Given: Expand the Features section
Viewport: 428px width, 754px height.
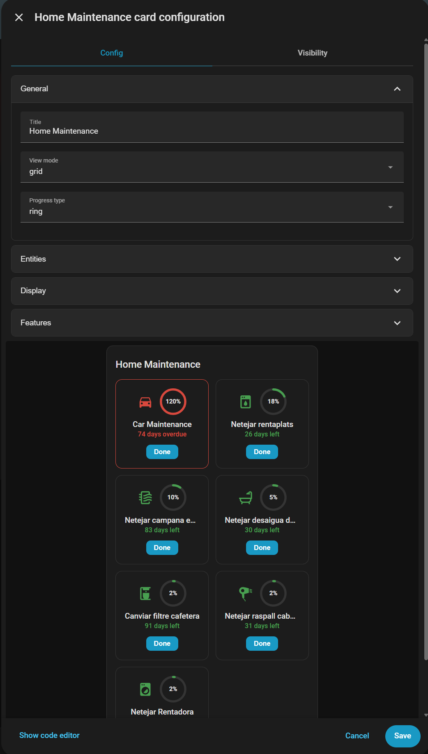Looking at the screenshot, I should coord(212,323).
